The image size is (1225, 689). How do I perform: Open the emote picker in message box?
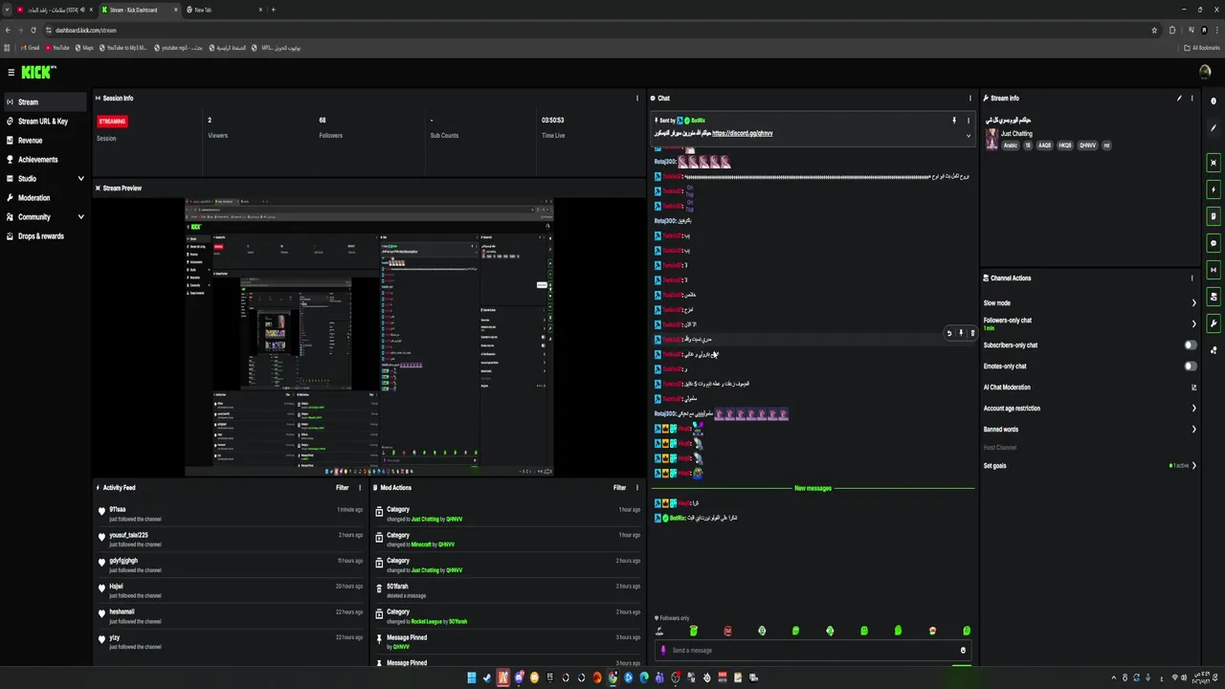click(x=963, y=650)
